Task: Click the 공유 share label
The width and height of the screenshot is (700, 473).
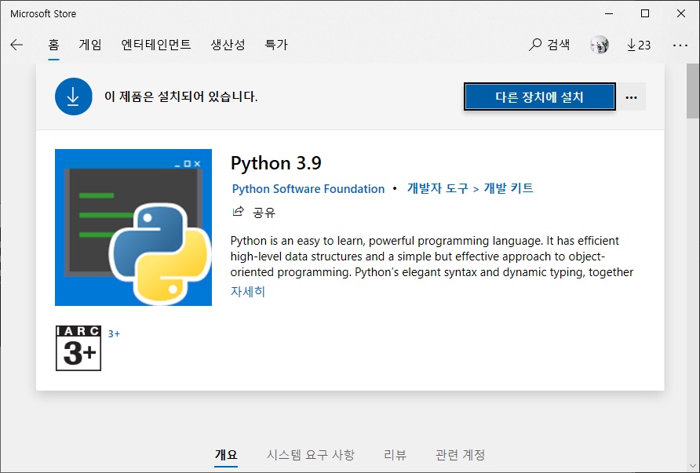Action: click(x=264, y=213)
